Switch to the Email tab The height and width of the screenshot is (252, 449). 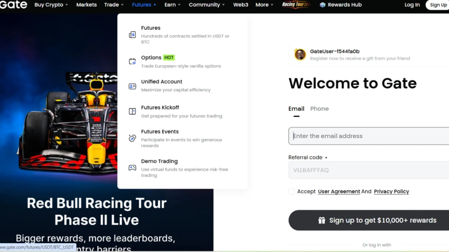pos(296,109)
